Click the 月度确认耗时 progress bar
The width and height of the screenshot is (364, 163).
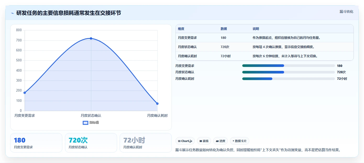click(289, 79)
